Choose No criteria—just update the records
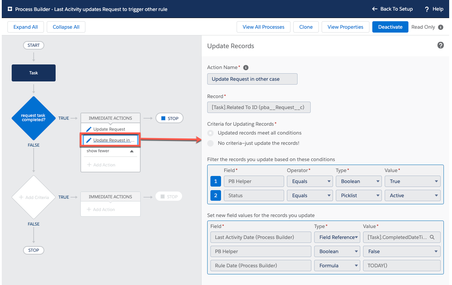Screen dimensions: 452x285 pyautogui.click(x=210, y=143)
